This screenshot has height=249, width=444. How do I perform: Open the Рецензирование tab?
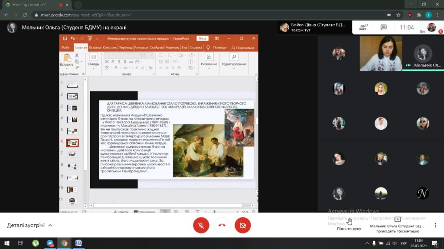(173, 48)
